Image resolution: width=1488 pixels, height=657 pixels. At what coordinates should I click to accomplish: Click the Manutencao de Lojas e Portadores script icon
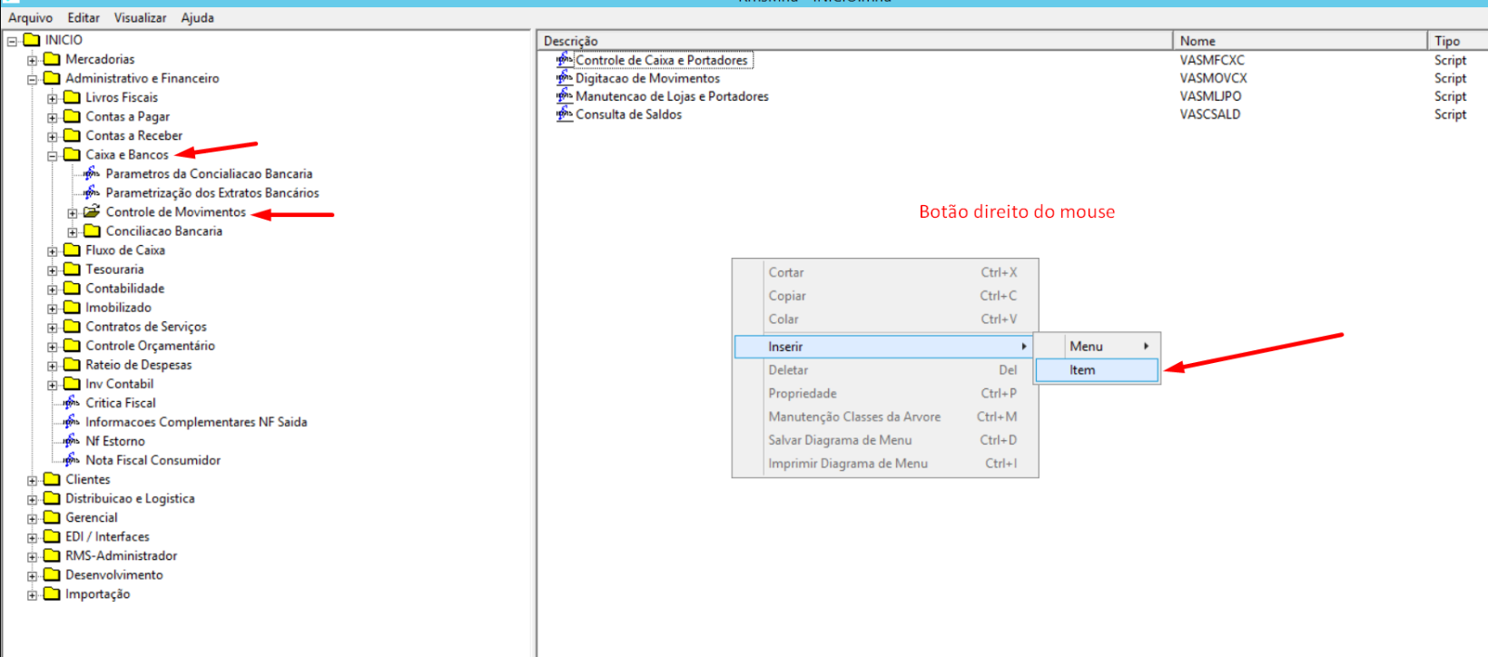coord(565,96)
